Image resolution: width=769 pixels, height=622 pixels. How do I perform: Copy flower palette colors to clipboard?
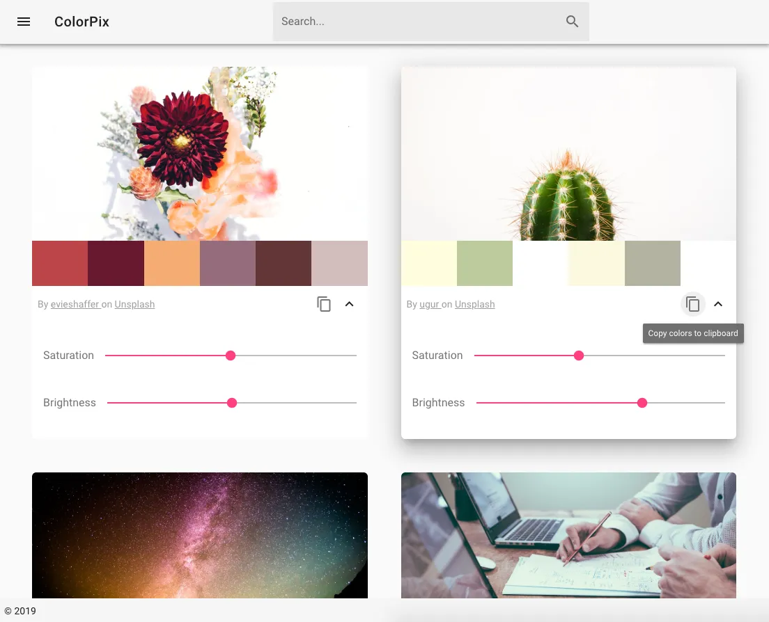click(x=324, y=304)
